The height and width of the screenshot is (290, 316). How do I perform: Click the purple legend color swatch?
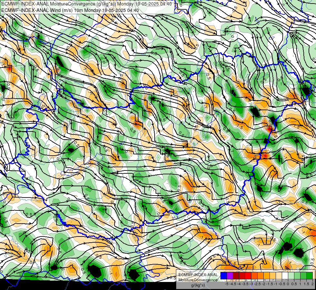click(230, 276)
